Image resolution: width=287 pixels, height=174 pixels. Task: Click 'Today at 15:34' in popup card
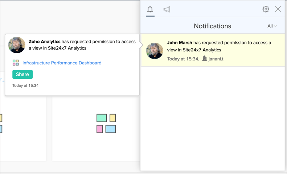(x=25, y=85)
